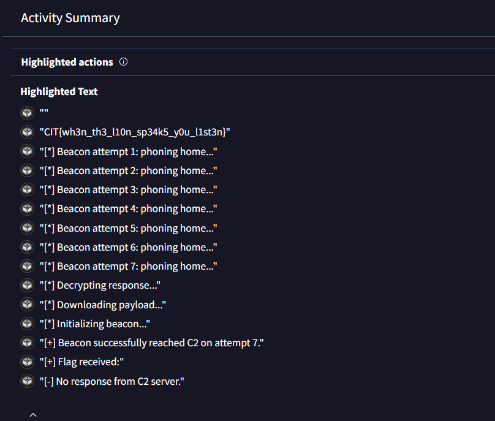495x421 pixels.
Task: Select text "[*] Decrypting response..."
Action: [100, 286]
